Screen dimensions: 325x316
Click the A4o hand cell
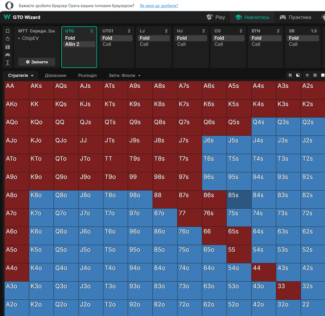click(17, 272)
